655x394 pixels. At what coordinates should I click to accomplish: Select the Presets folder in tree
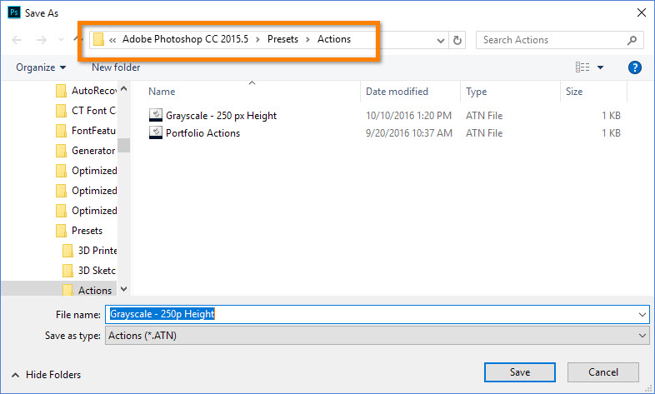(x=87, y=231)
